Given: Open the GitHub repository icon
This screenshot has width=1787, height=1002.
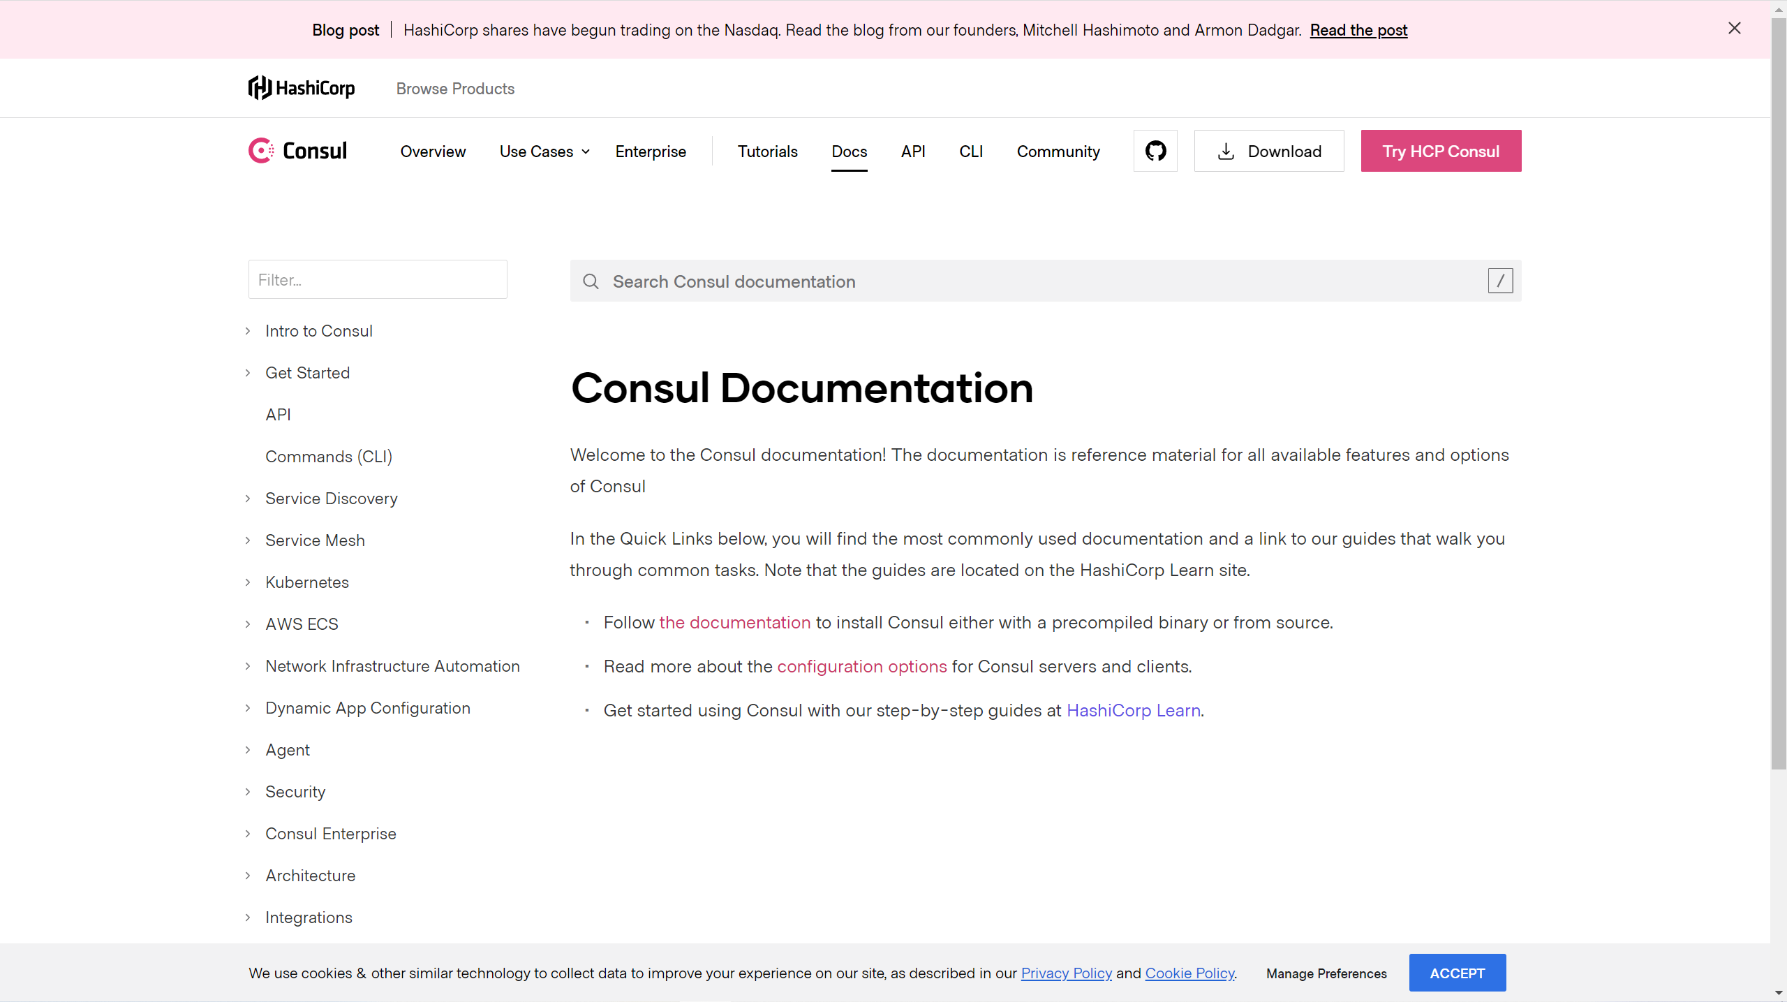Looking at the screenshot, I should point(1155,151).
